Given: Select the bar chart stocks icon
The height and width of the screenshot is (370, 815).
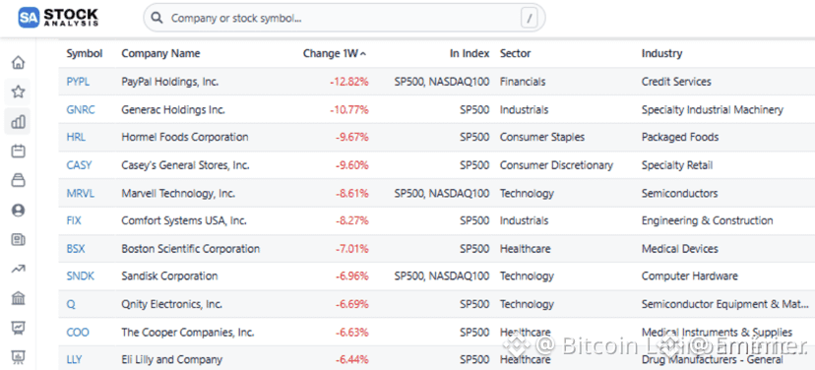Looking at the screenshot, I should click(x=18, y=122).
